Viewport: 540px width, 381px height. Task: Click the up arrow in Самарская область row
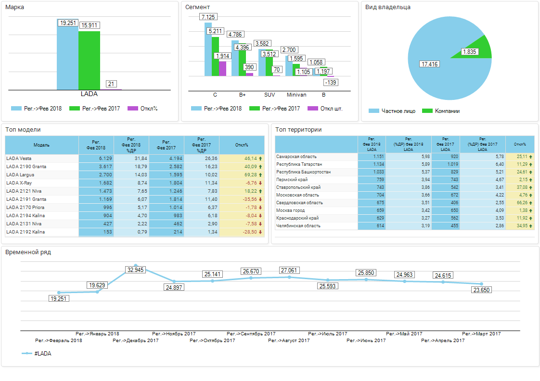point(531,157)
